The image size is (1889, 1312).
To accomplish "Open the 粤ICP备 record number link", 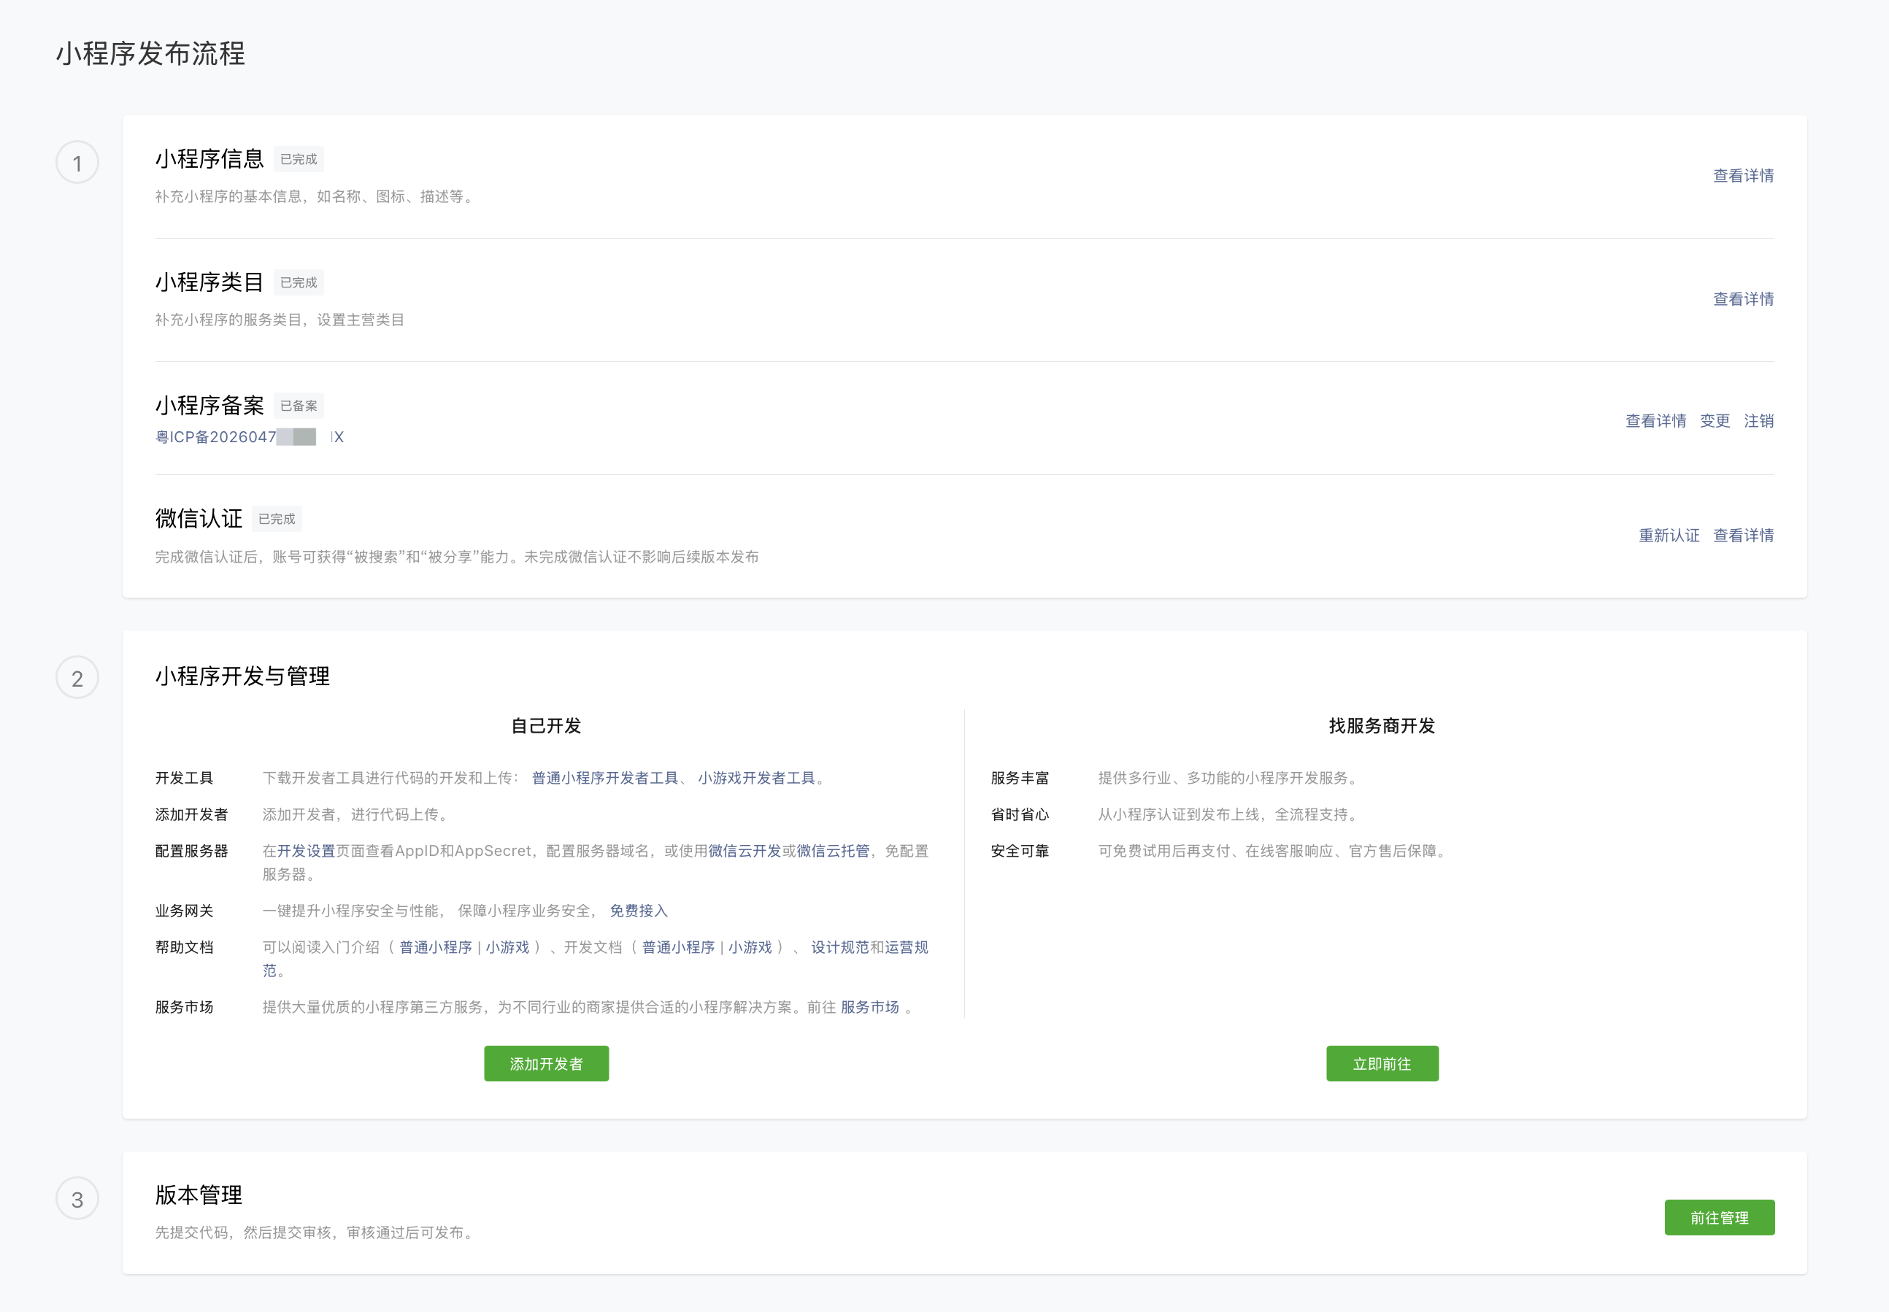I will tap(249, 437).
